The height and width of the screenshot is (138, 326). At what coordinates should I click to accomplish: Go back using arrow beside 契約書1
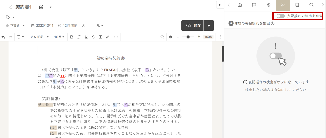[x=10, y=7]
